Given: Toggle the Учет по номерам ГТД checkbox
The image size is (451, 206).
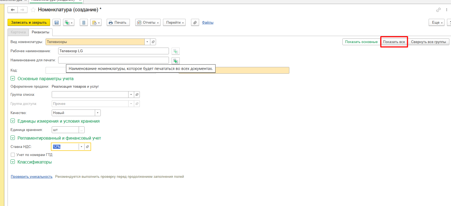Looking at the screenshot, I should coord(13,155).
